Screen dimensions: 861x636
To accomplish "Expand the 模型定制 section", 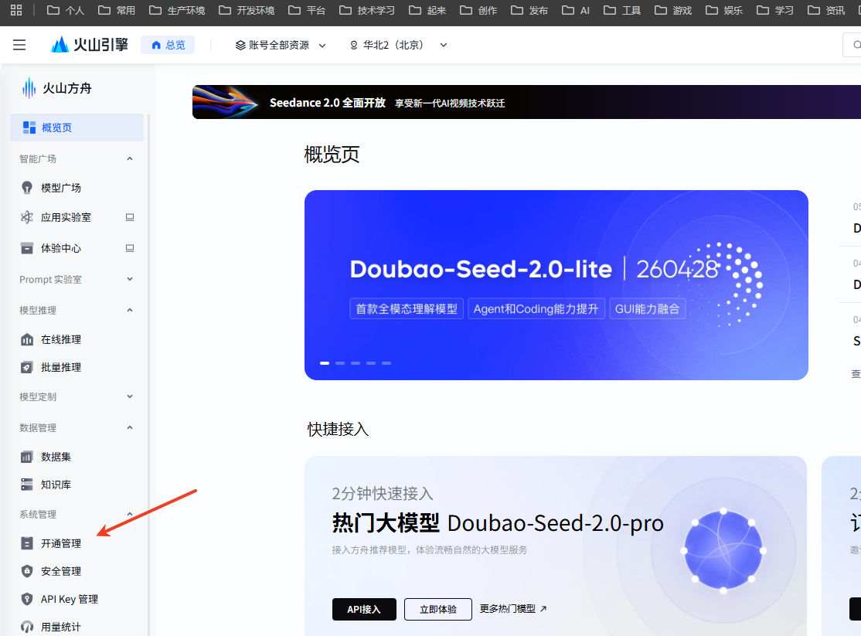I will pyautogui.click(x=130, y=396).
